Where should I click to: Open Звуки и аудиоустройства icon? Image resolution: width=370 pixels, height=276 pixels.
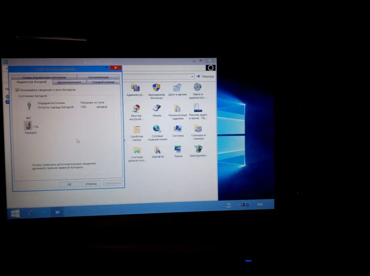[x=198, y=87]
